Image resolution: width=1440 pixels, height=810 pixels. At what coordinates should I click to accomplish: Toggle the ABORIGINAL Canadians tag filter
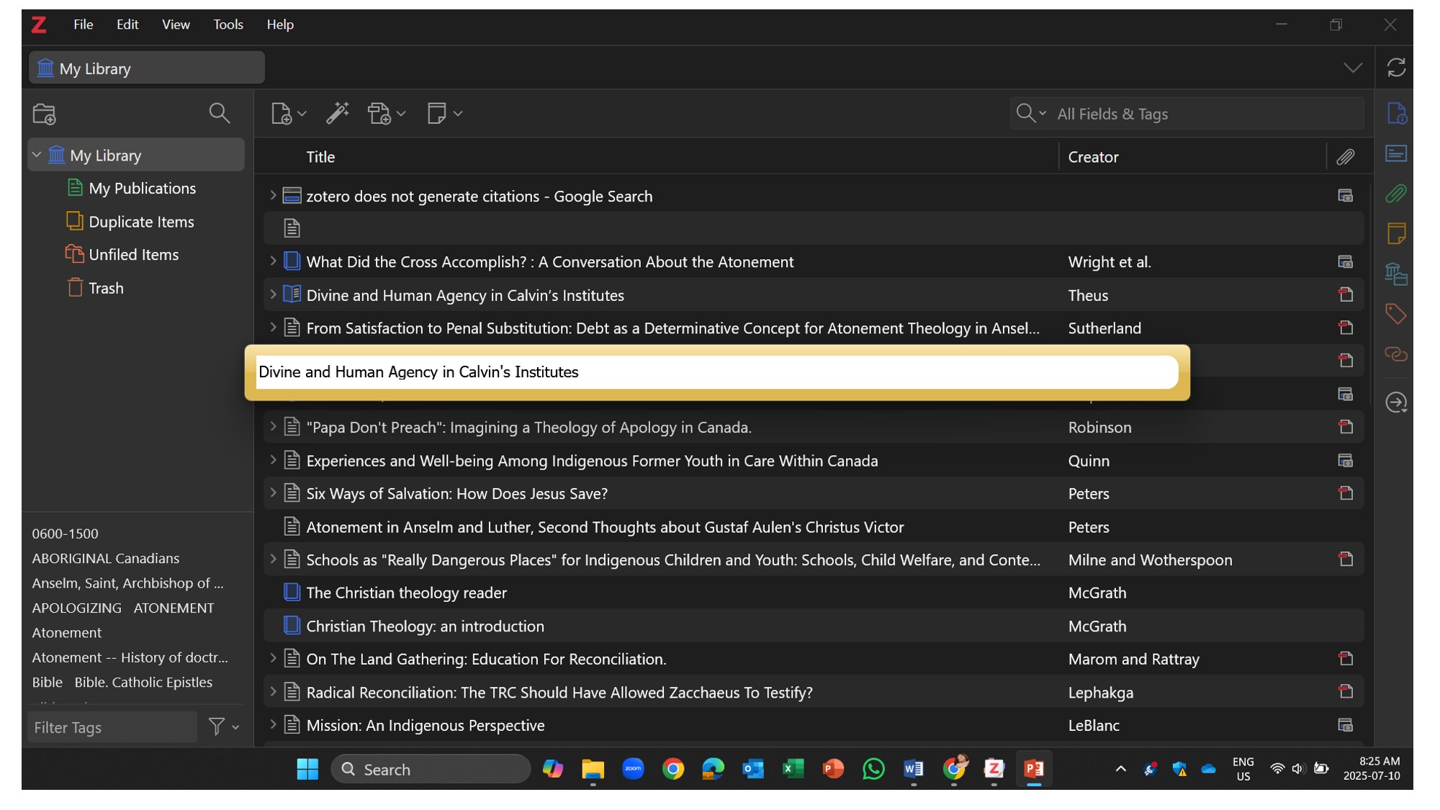click(x=106, y=558)
